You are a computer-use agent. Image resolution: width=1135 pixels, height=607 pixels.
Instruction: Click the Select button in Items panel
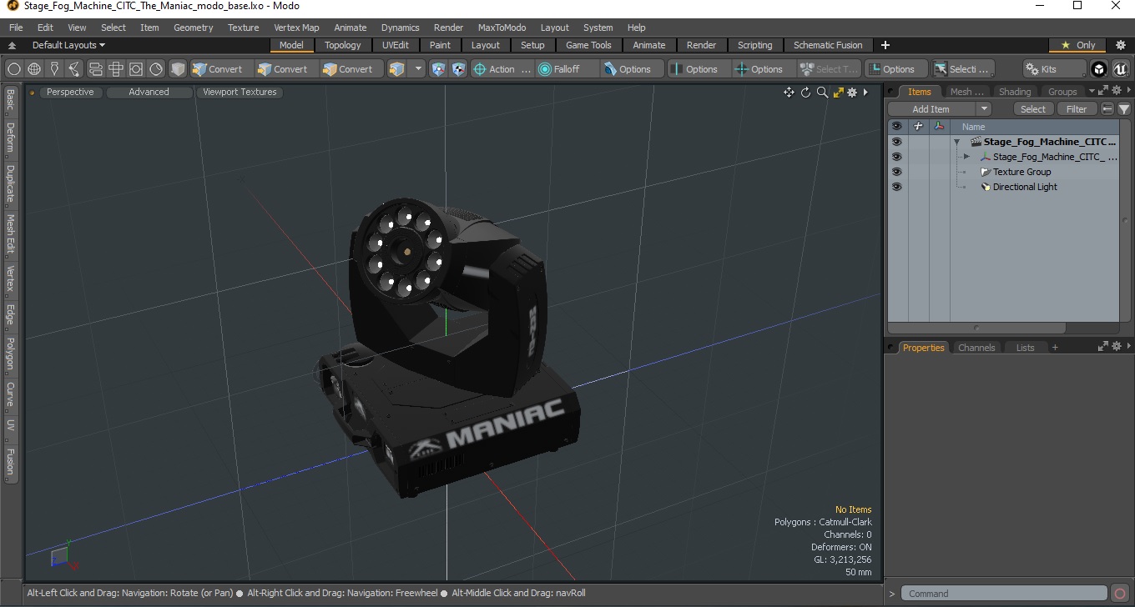pos(1033,109)
